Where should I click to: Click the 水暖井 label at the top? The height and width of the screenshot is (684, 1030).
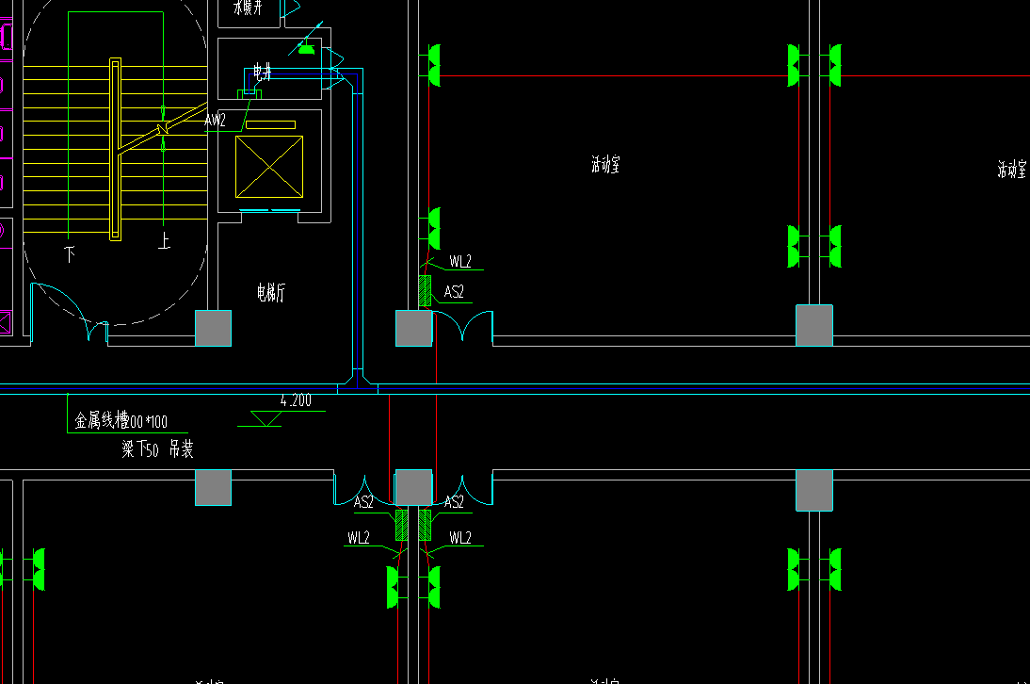point(248,8)
